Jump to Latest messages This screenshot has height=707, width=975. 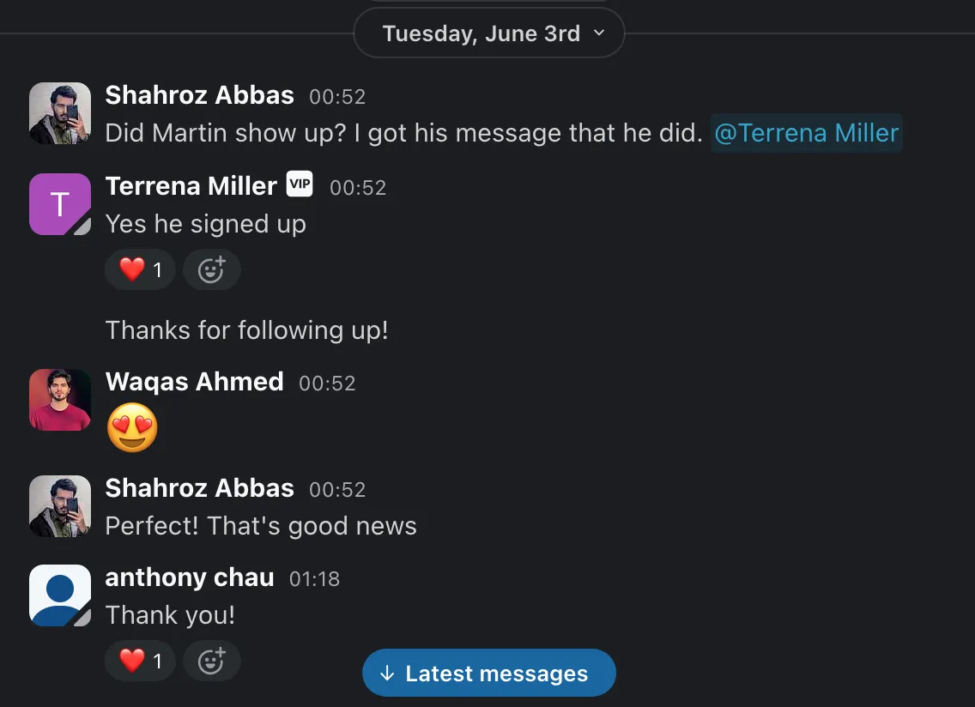[x=488, y=674]
